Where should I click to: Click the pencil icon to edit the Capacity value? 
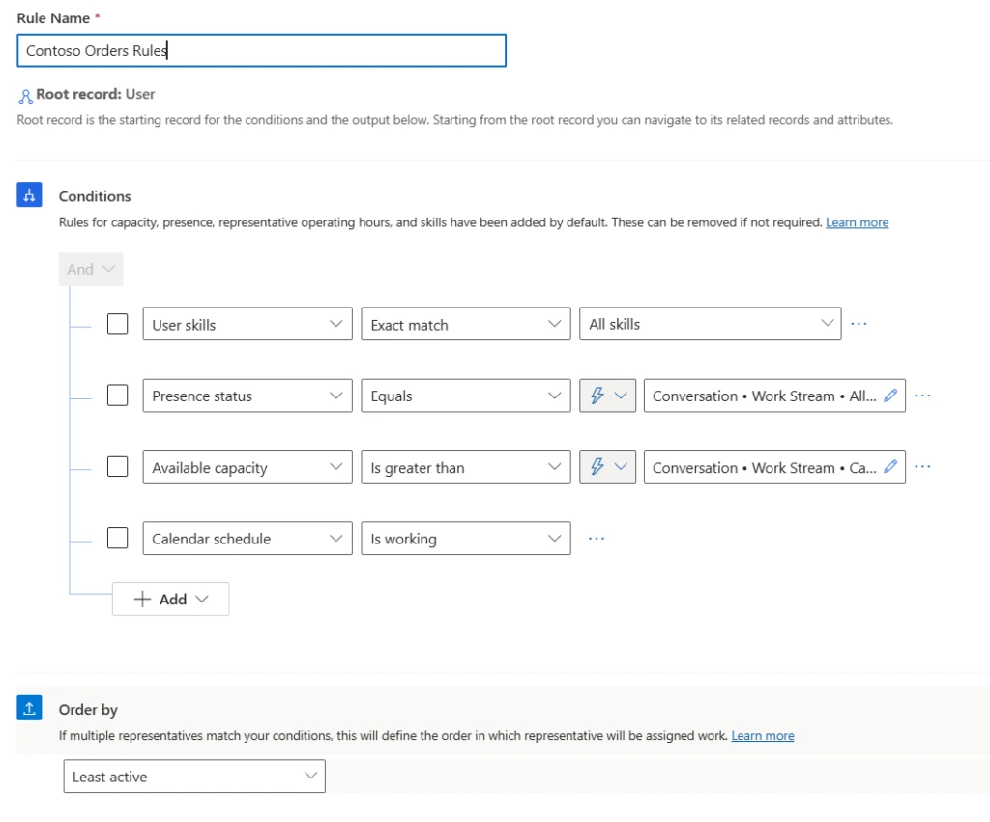pos(890,466)
